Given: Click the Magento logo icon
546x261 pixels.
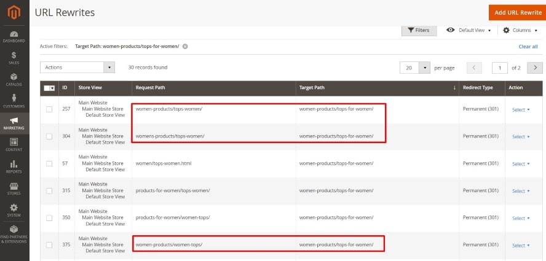Looking at the screenshot, I should 14,12.
